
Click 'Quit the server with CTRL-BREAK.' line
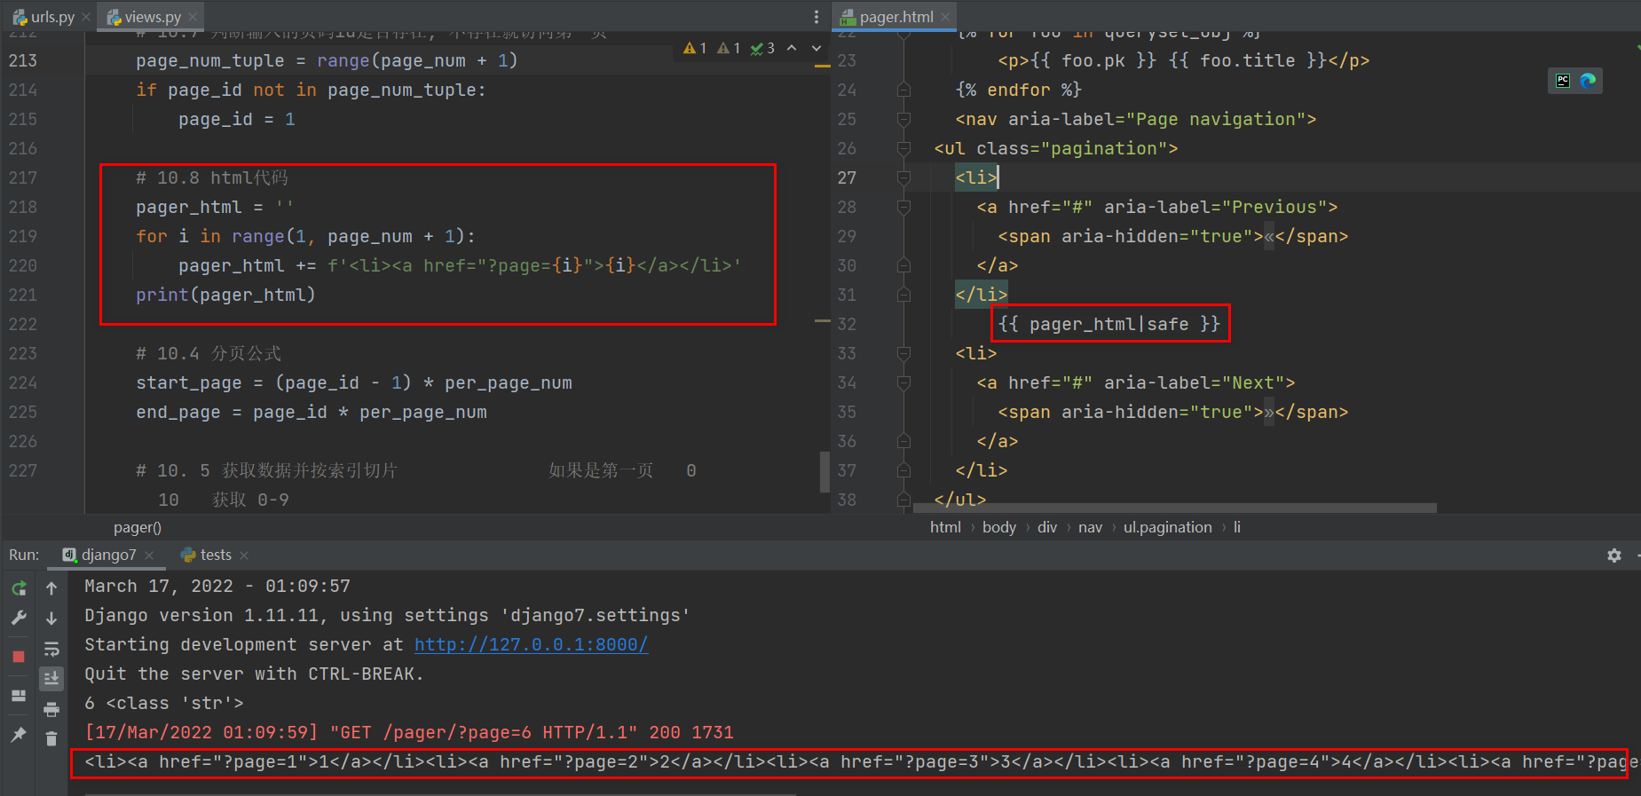(254, 674)
